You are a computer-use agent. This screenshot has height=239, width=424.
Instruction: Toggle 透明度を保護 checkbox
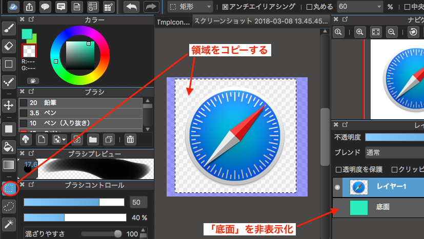click(338, 169)
